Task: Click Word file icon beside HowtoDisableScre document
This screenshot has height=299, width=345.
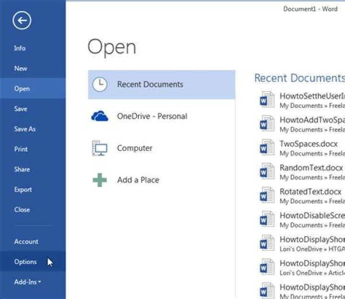Action: pyautogui.click(x=267, y=219)
